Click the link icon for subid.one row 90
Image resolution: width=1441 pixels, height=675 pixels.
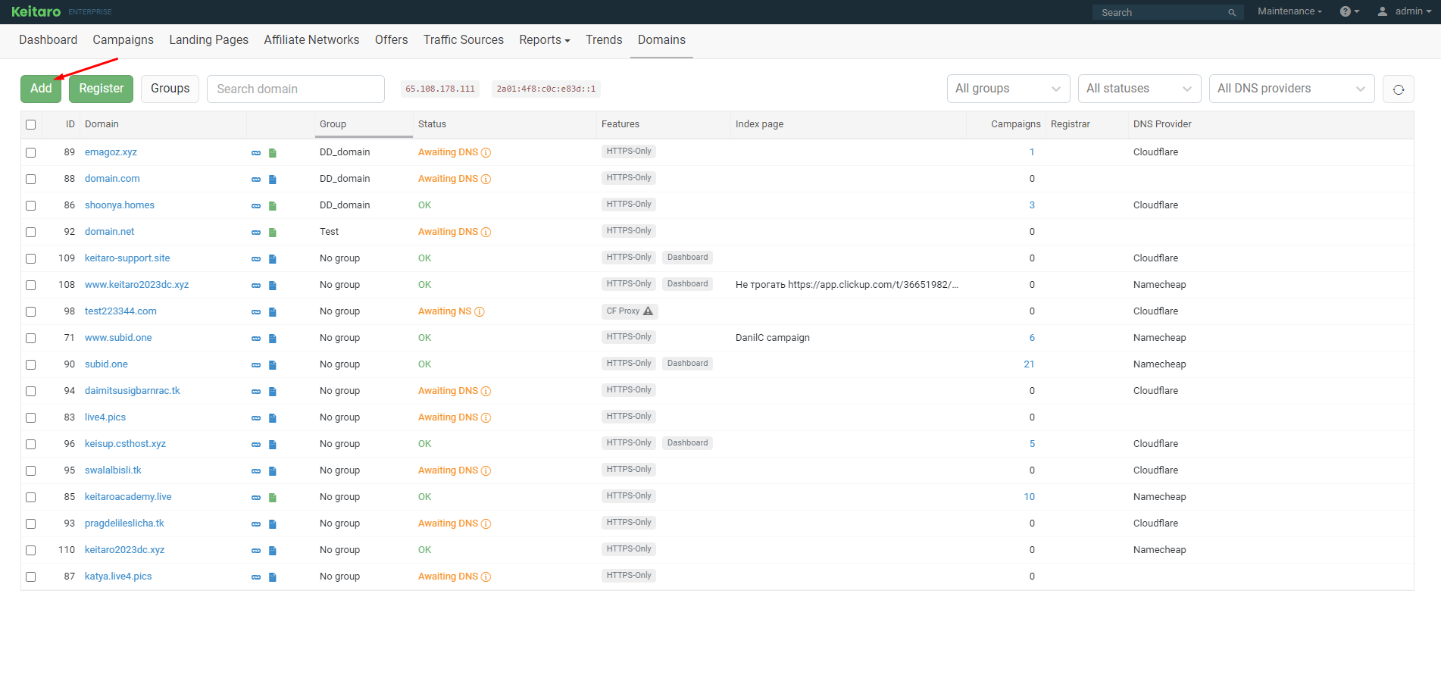click(x=256, y=365)
